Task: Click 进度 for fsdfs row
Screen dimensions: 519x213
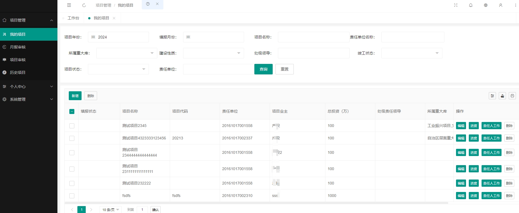Action: pyautogui.click(x=474, y=196)
